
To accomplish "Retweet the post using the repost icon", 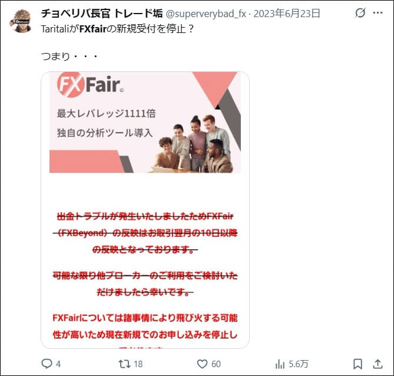I will [124, 364].
